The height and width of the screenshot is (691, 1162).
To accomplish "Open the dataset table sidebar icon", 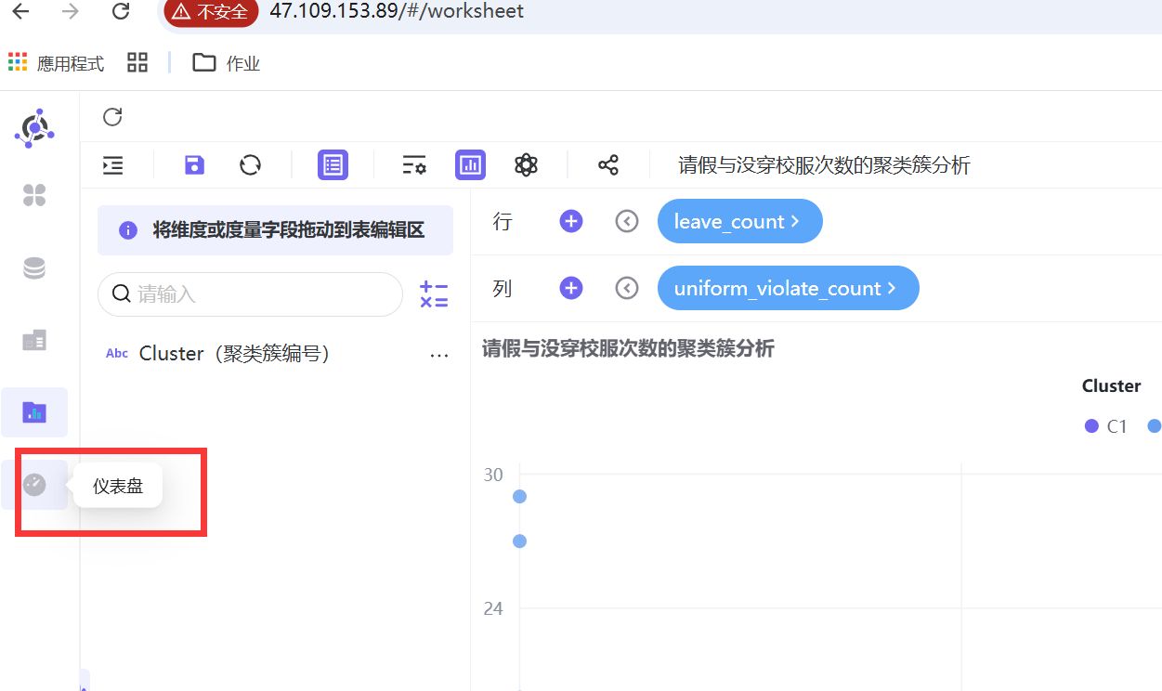I will click(x=34, y=340).
